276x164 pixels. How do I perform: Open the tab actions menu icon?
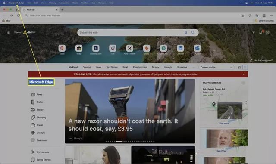[17, 10]
